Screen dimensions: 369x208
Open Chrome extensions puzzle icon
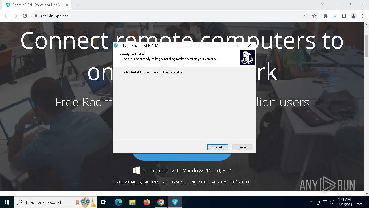(x=326, y=16)
